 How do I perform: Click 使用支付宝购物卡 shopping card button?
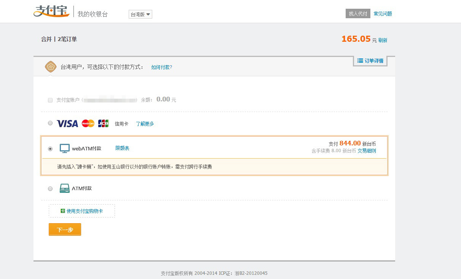pyautogui.click(x=82, y=211)
